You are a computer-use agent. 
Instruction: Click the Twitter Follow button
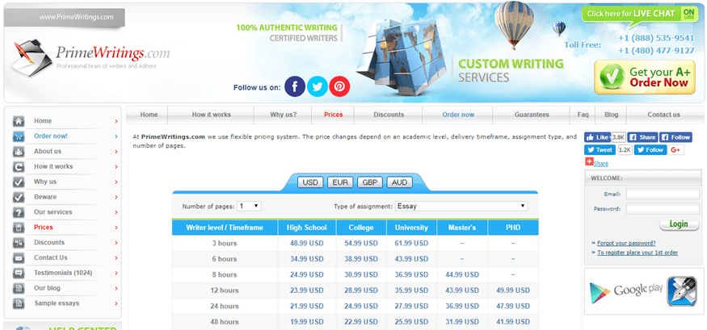pos(650,150)
